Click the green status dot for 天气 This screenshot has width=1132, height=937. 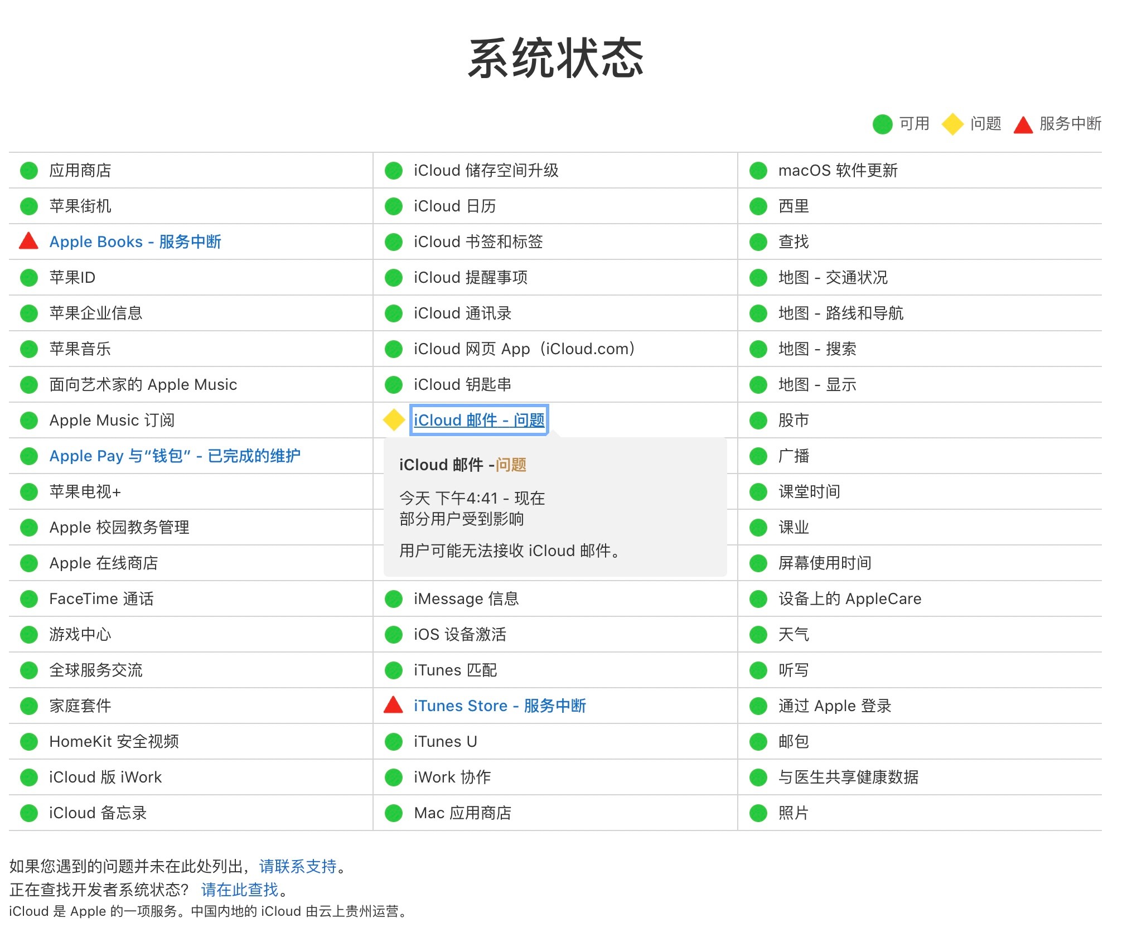click(x=757, y=634)
